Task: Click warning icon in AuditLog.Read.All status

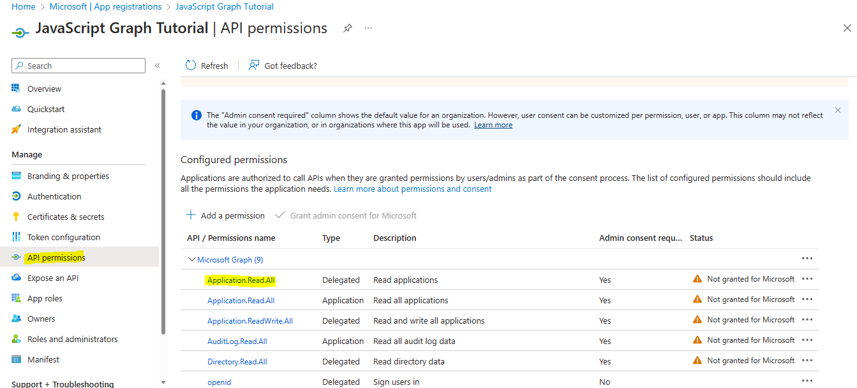Action: pyautogui.click(x=697, y=340)
